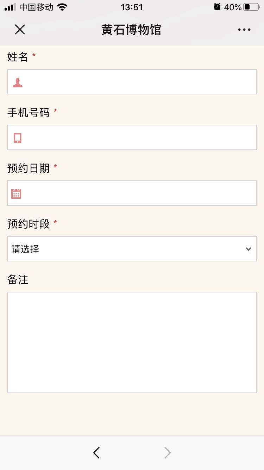Screen dimensions: 264x470
Task: Close the 黄石博物馆 page with X
Action: (20, 30)
